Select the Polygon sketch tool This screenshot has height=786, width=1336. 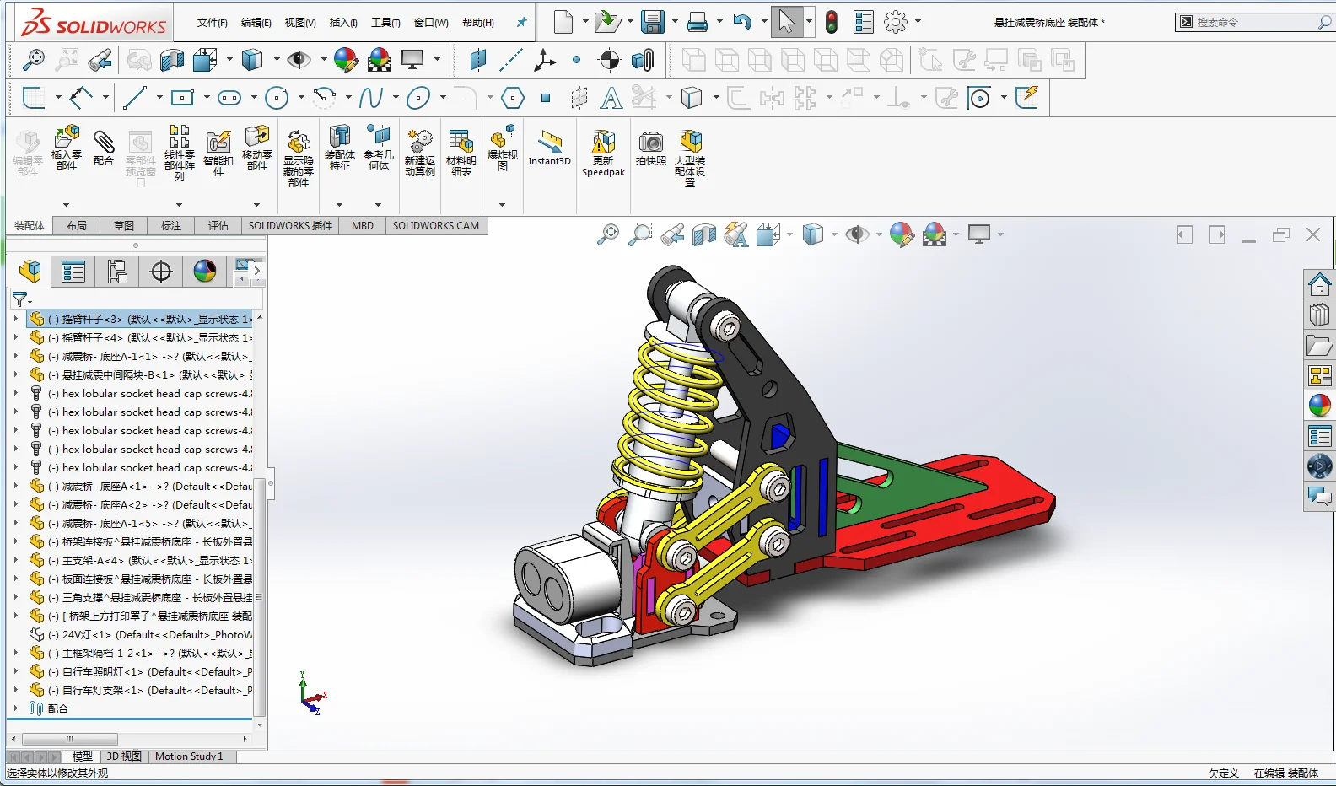tap(513, 98)
